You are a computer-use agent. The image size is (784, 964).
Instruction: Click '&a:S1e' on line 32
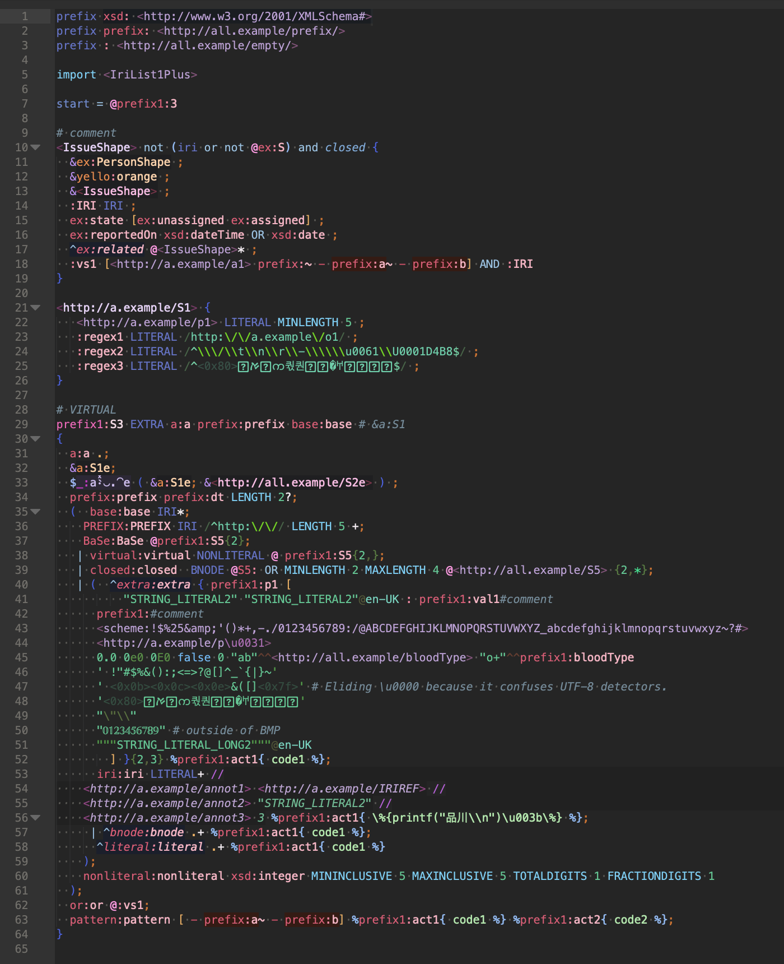90,468
